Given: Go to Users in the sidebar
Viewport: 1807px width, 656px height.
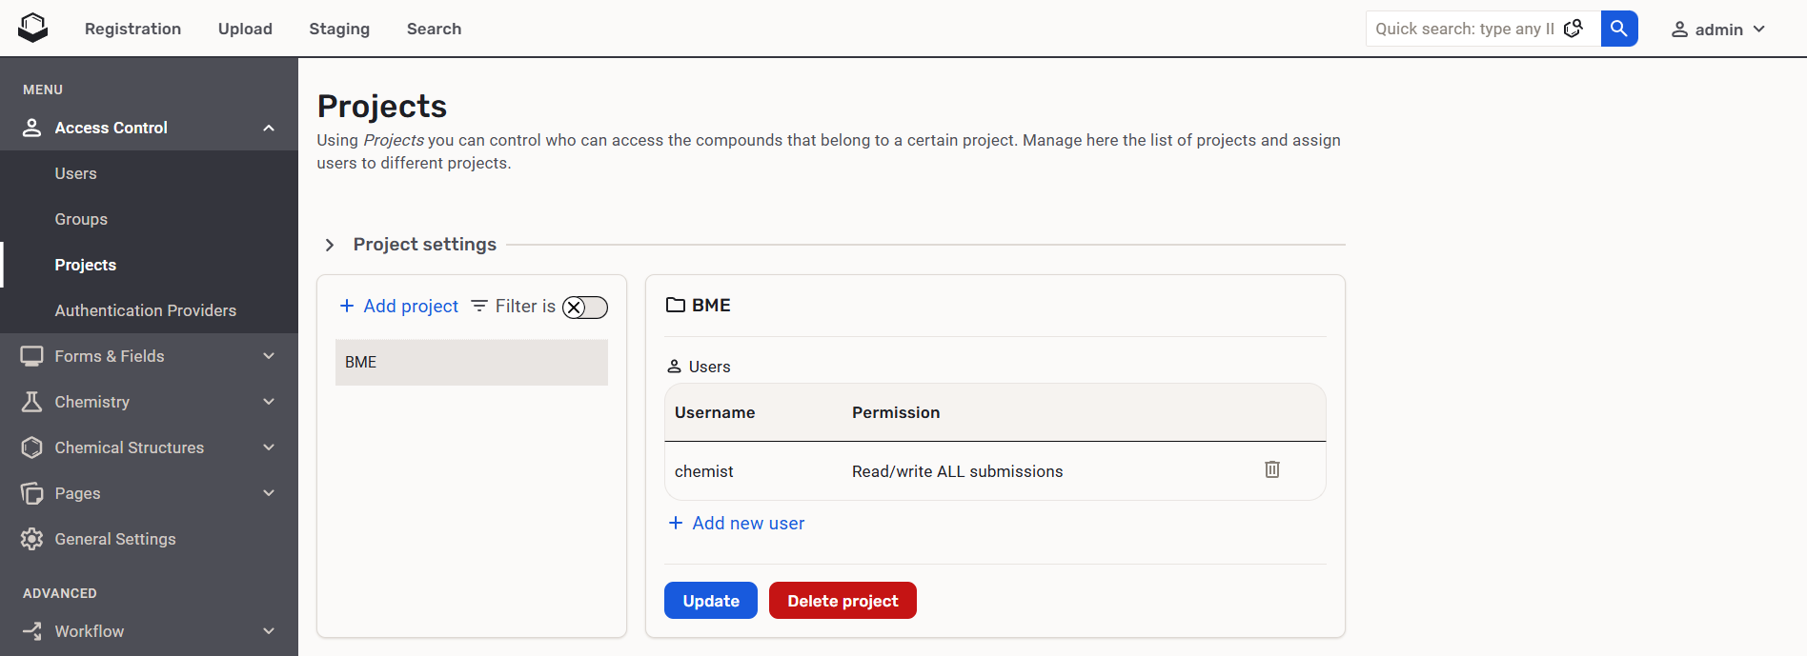Looking at the screenshot, I should pyautogui.click(x=75, y=173).
